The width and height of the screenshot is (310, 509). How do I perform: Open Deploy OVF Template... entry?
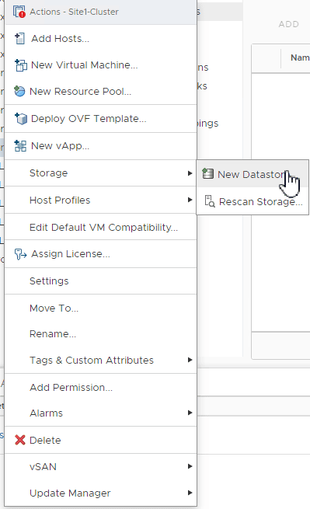pos(101,118)
